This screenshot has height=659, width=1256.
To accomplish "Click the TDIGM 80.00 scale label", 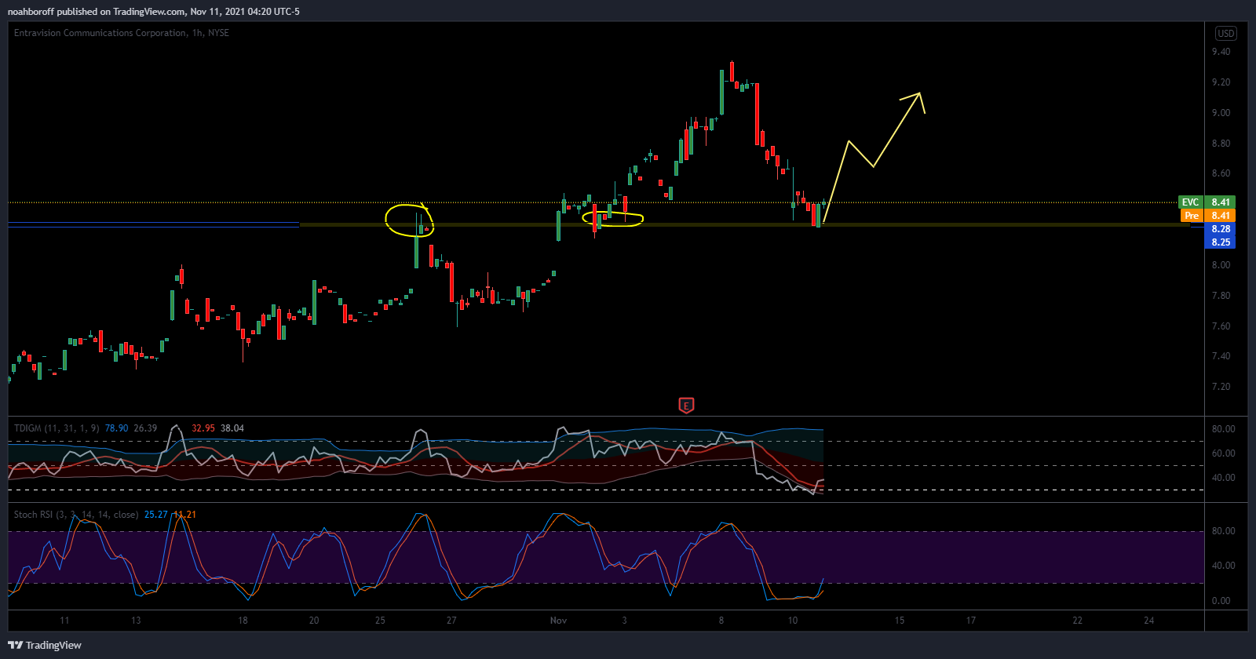I will (x=1223, y=429).
